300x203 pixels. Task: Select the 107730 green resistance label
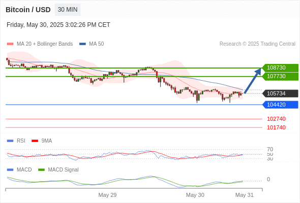click(x=280, y=77)
